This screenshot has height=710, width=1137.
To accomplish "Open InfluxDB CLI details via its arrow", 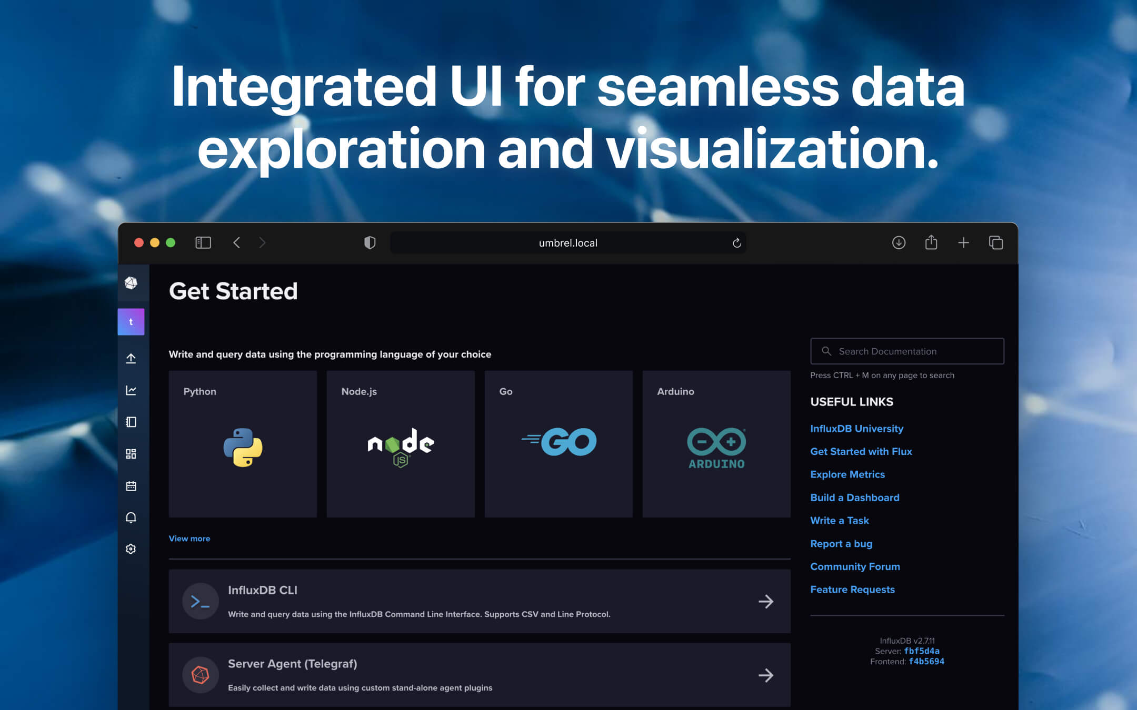I will pos(766,601).
